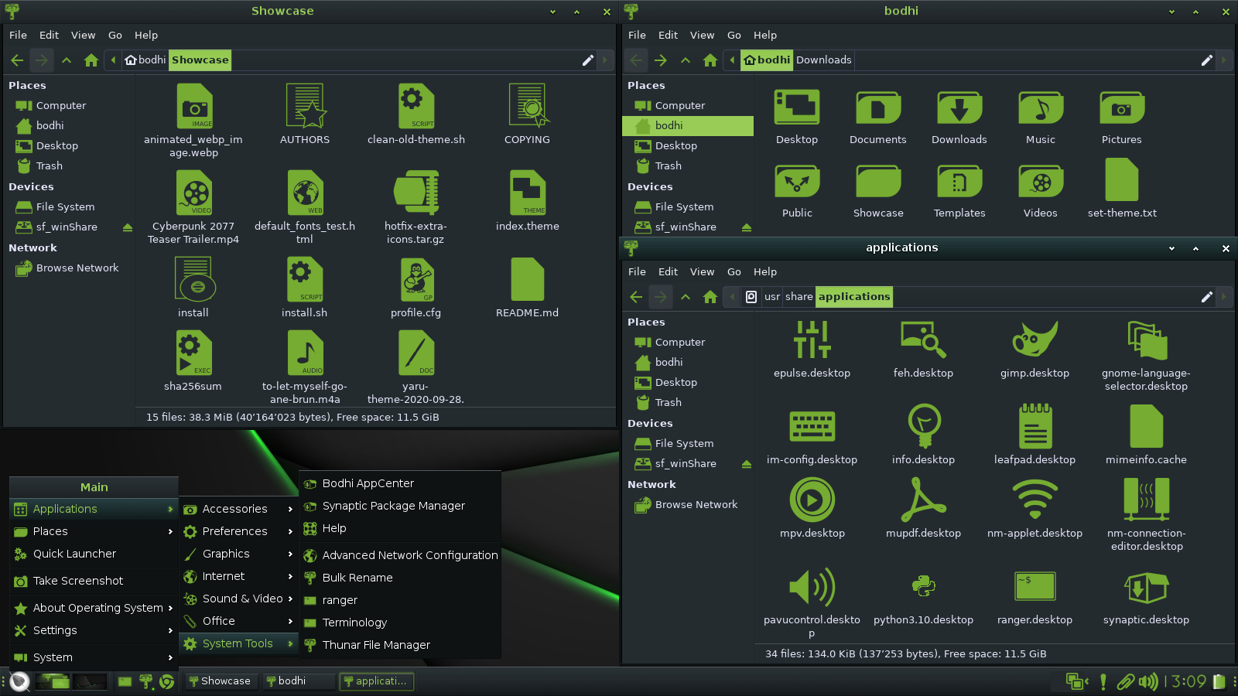Click battery indicator in system tray
The height and width of the screenshot is (696, 1238).
click(1219, 681)
